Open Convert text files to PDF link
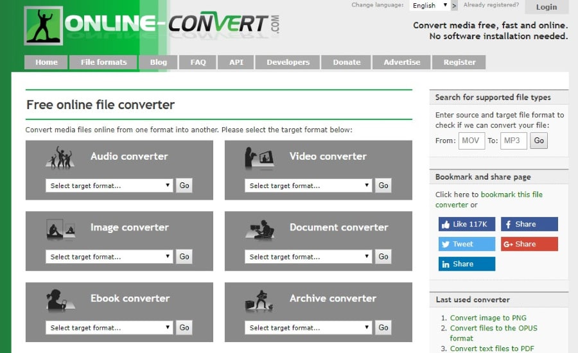The width and height of the screenshot is (578, 353). 492,349
